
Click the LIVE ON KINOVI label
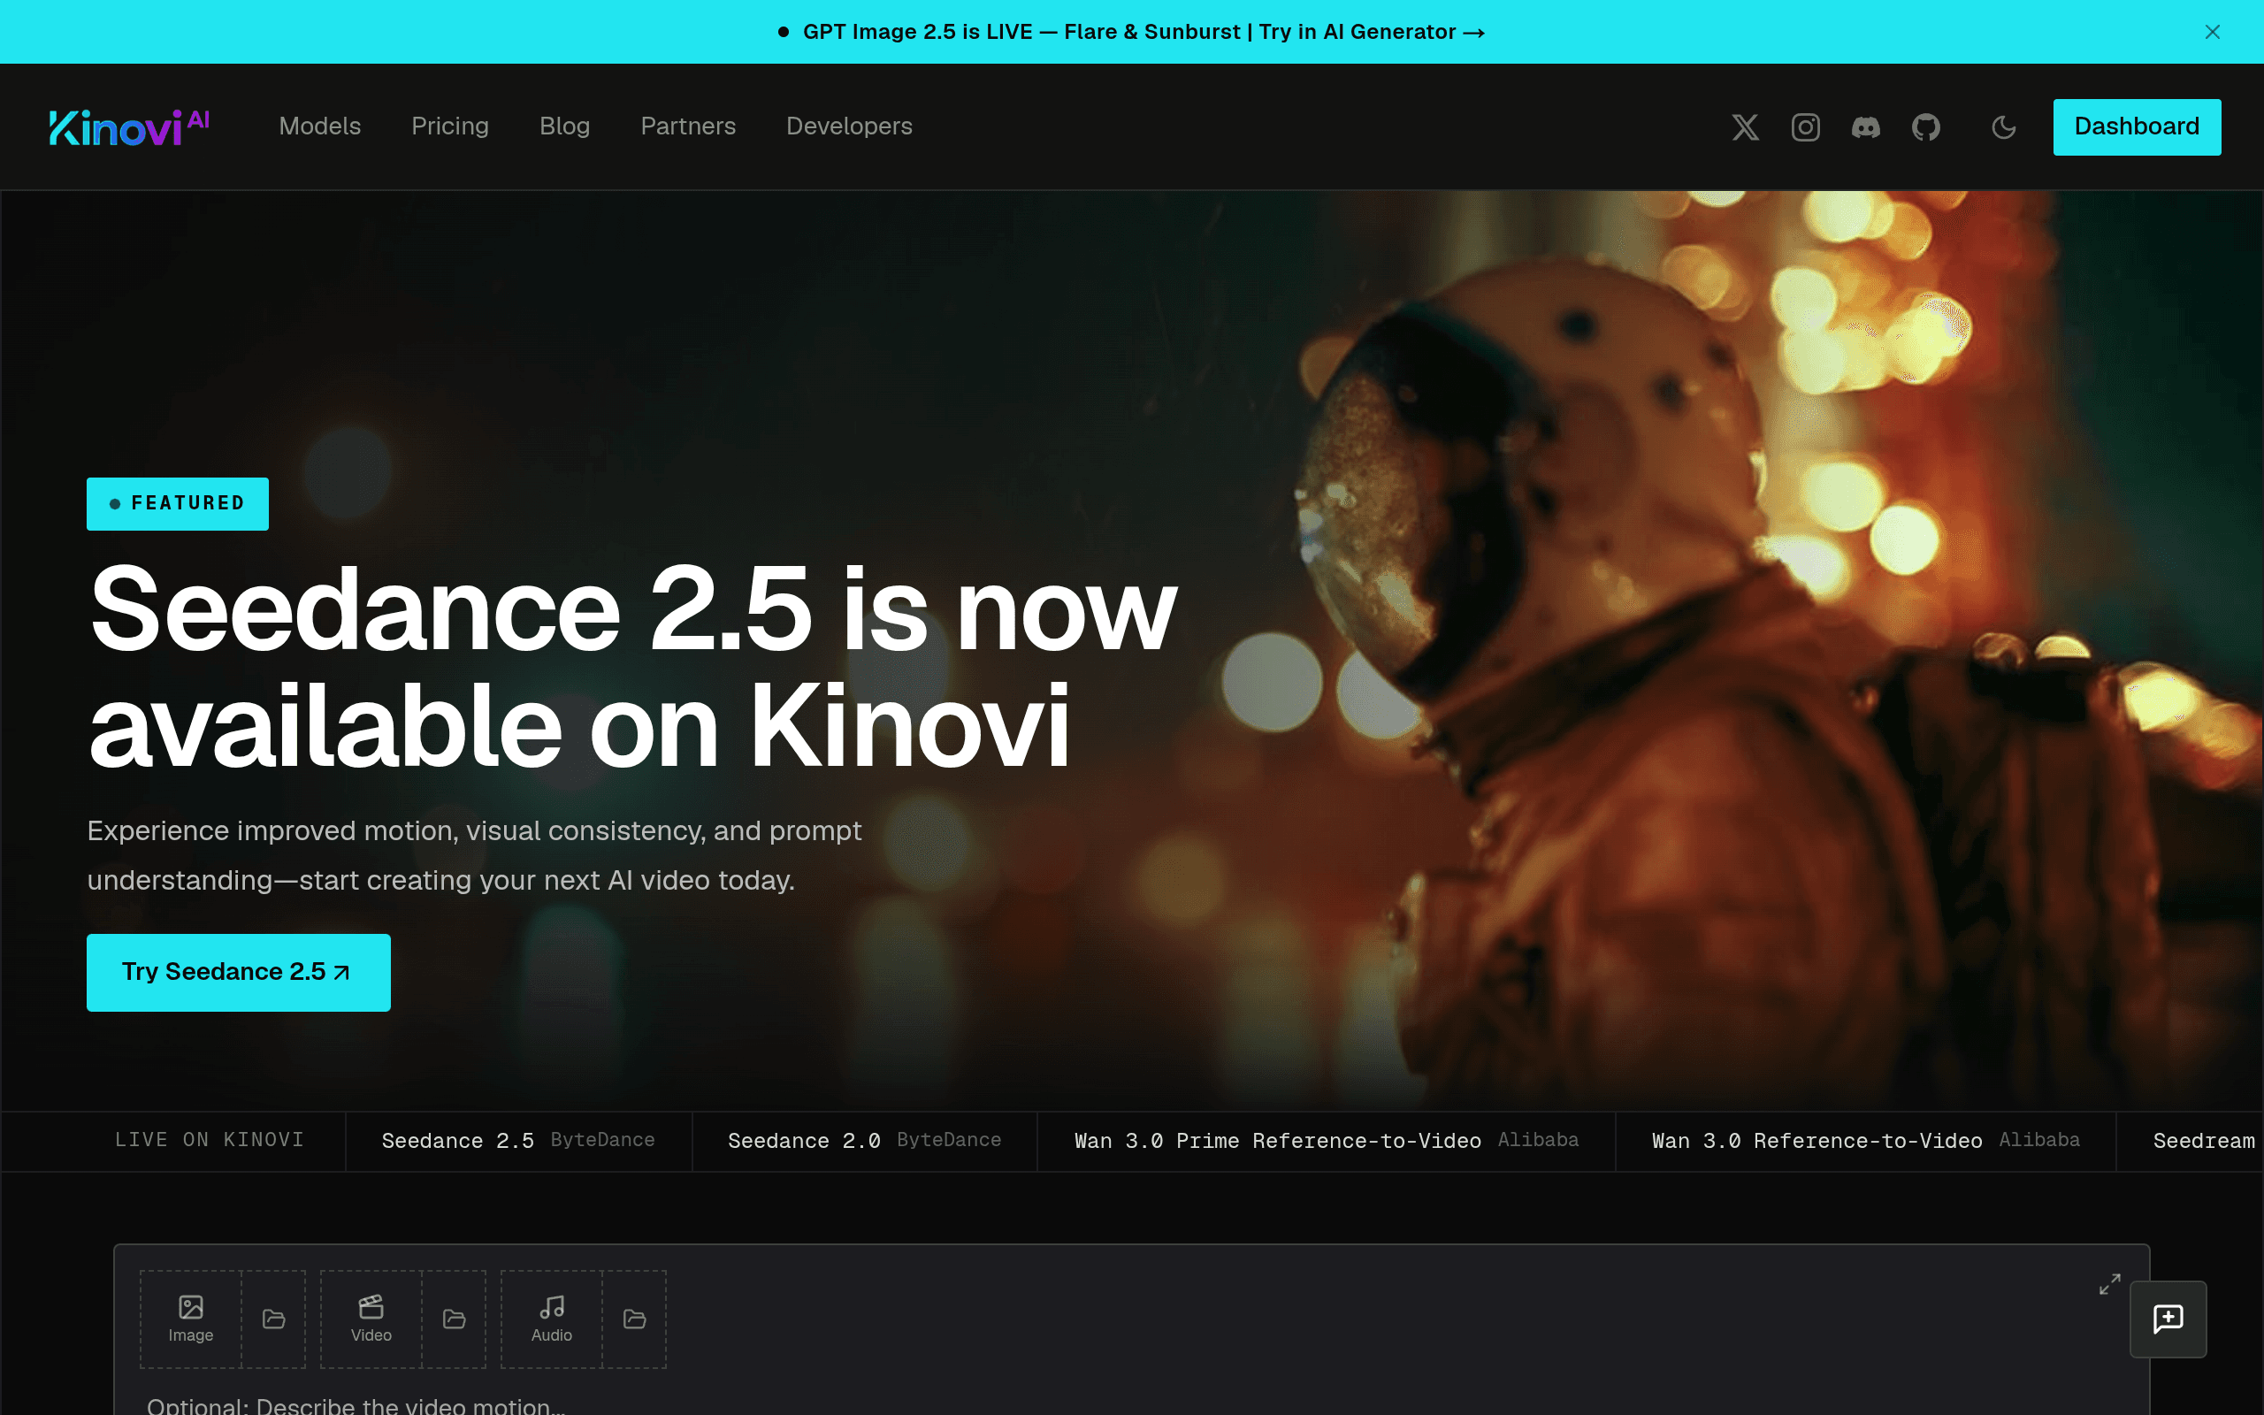pos(210,1140)
